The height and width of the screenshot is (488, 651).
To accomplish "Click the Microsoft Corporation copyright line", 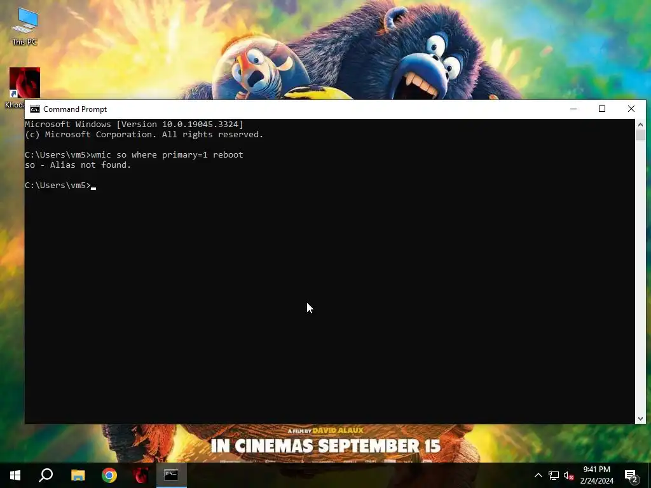I will tap(144, 135).
